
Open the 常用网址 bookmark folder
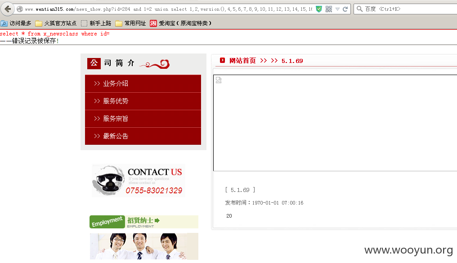tap(130, 23)
